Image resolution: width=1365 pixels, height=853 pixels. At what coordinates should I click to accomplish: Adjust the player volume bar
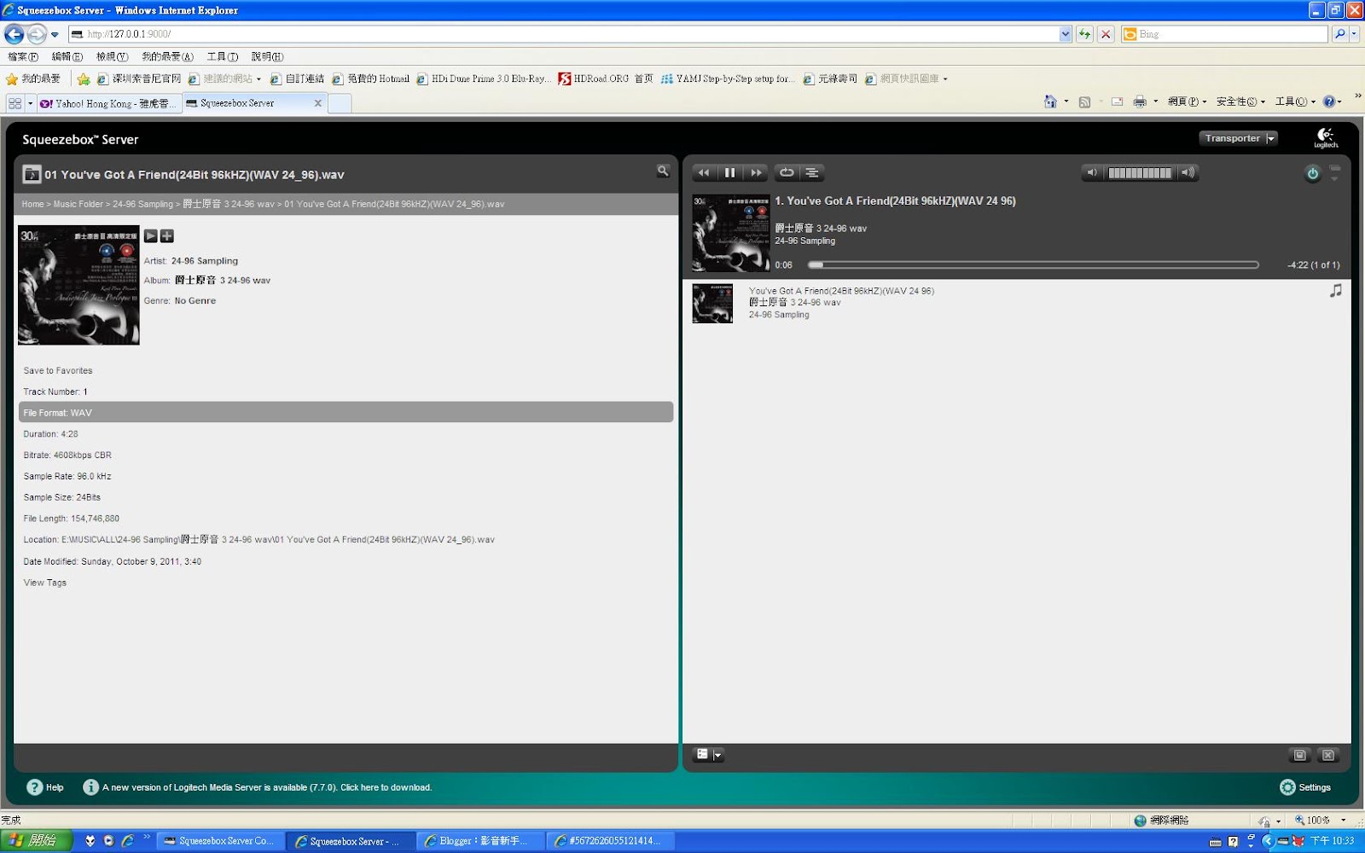(x=1140, y=173)
